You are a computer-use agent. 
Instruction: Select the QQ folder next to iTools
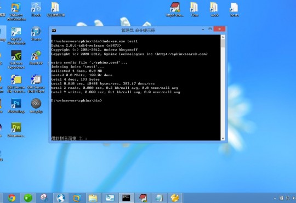tap(56, 9)
